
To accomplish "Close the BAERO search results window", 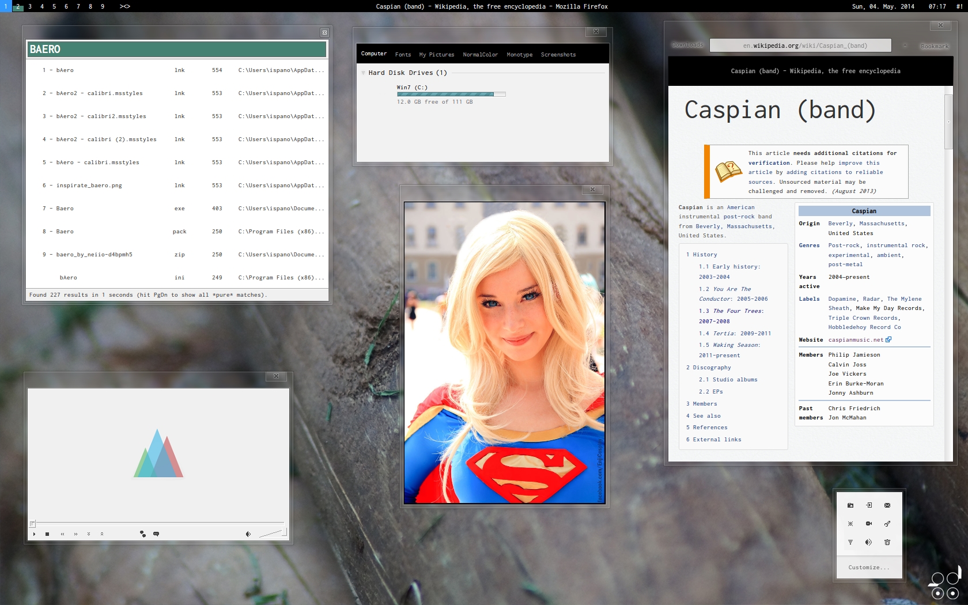I will click(x=324, y=33).
